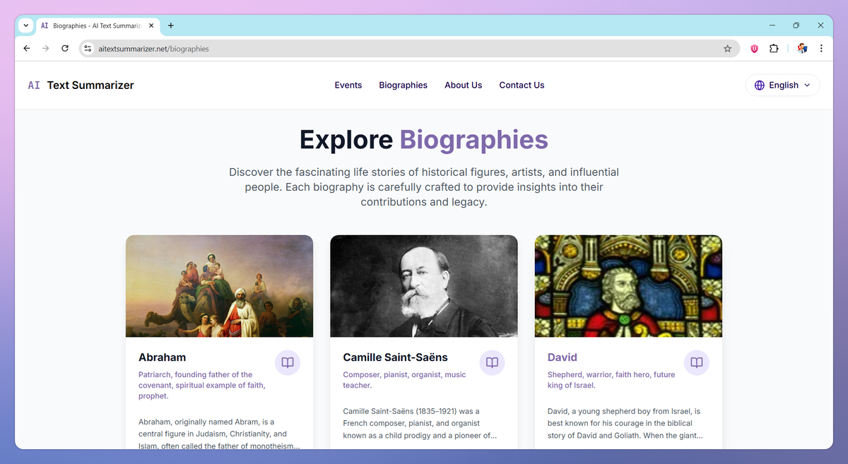Open a new browser tab
The image size is (848, 464).
[x=171, y=25]
